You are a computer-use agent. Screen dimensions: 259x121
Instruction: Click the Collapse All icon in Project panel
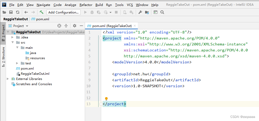[x=66, y=26]
